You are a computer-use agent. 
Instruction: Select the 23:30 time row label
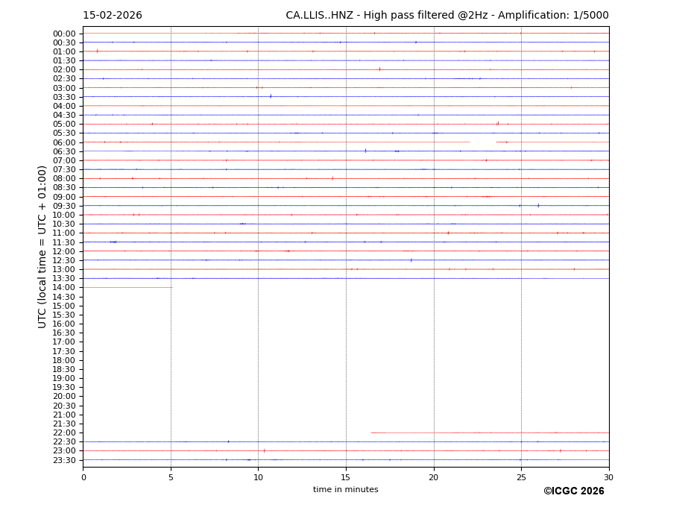coord(64,460)
